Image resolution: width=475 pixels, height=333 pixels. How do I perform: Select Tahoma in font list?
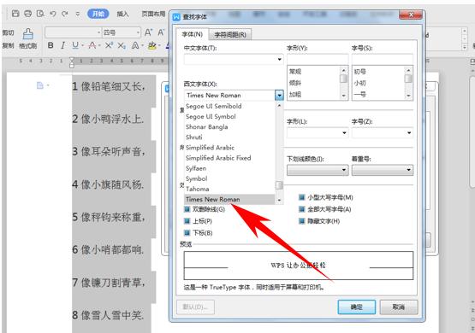click(x=229, y=189)
